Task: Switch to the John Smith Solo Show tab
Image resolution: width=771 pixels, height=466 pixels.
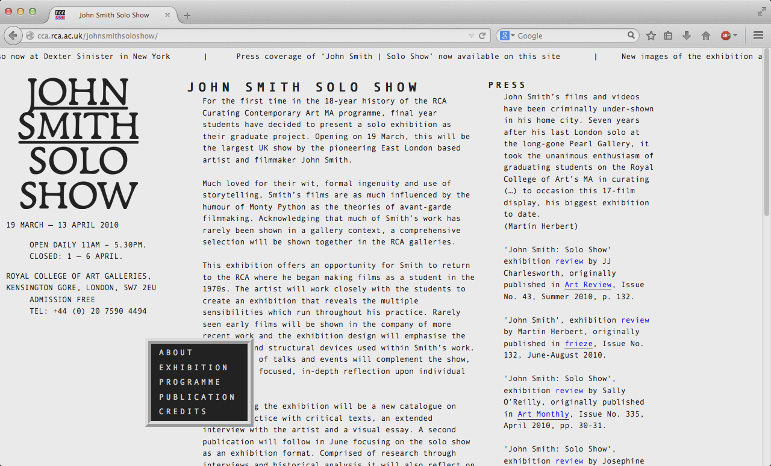Action: pyautogui.click(x=114, y=15)
